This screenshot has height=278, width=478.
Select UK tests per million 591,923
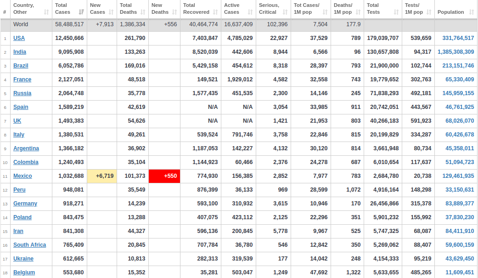(x=421, y=121)
